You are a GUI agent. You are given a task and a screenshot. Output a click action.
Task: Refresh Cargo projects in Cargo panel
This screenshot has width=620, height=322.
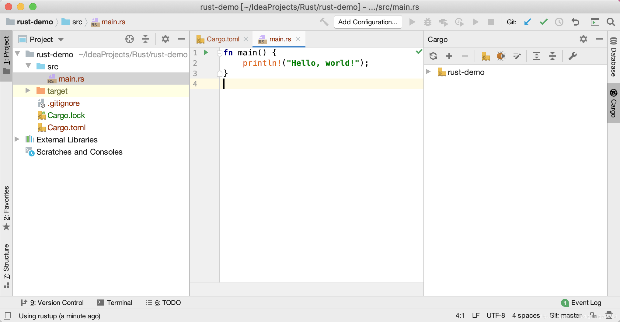click(433, 56)
